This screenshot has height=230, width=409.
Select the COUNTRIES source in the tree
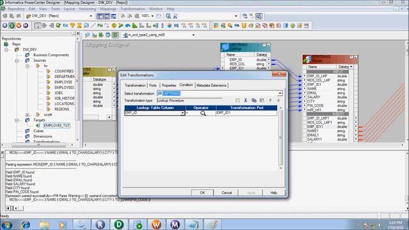tap(64, 71)
